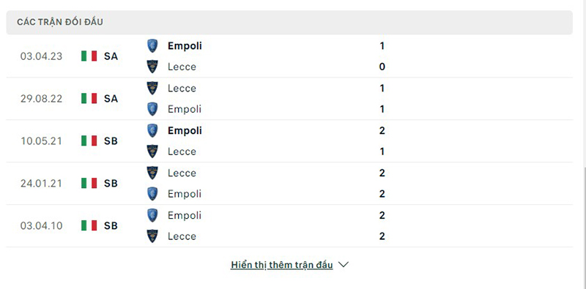
Task: Open the 10.05.21 match date row
Action: (289, 141)
